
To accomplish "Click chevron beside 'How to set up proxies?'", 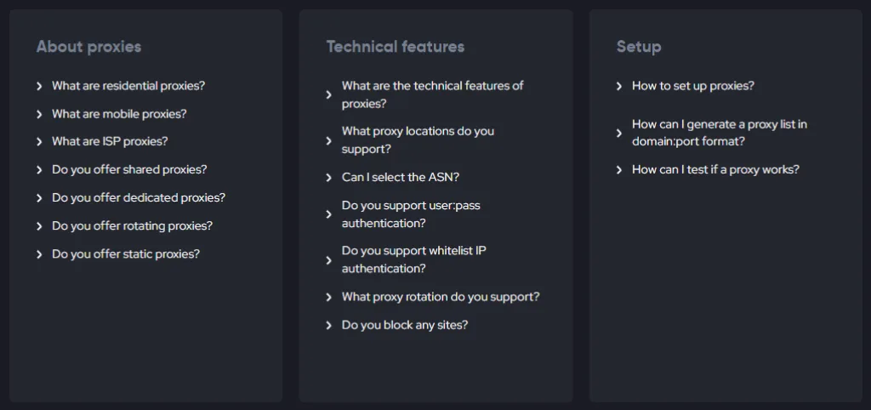I will (619, 86).
